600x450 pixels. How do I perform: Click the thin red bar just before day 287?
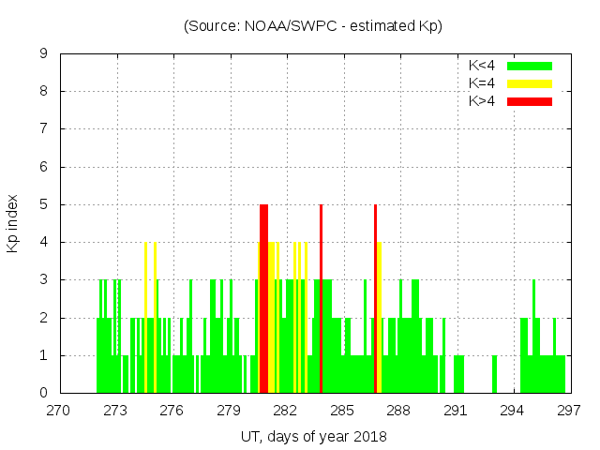[x=375, y=300]
